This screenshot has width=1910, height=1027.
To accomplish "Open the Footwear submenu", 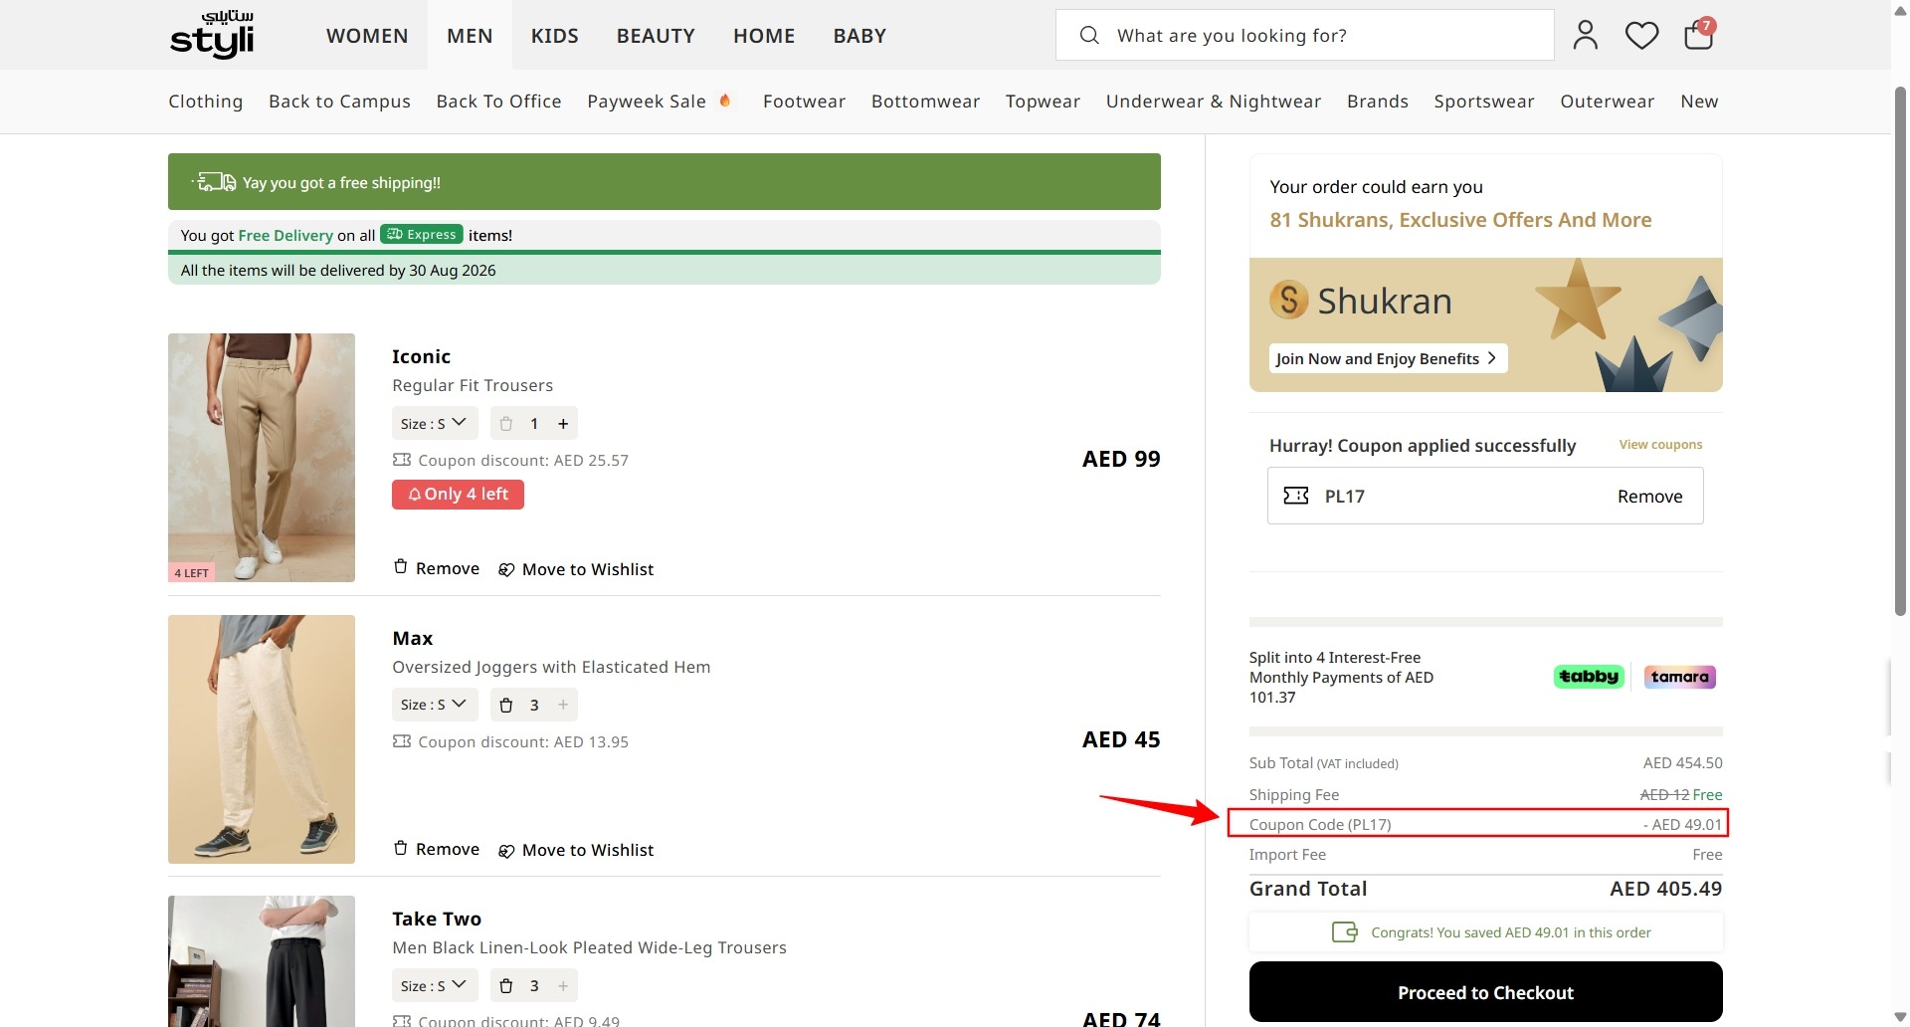I will point(804,102).
